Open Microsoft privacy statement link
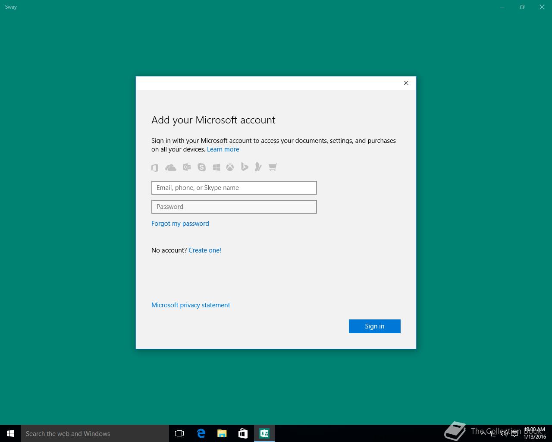 click(191, 305)
